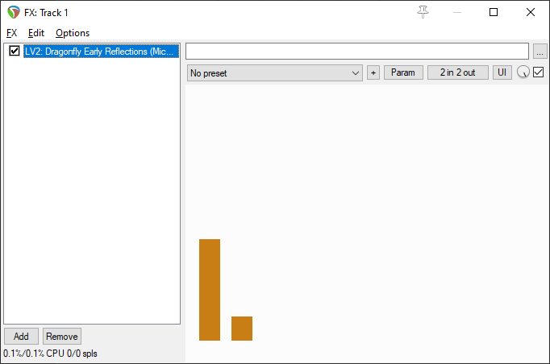Open the Options menu
The height and width of the screenshot is (364, 550).
click(73, 33)
